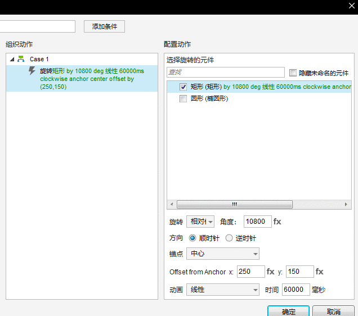
Task: Select the 旋转矩形 action row
Action: coord(82,79)
